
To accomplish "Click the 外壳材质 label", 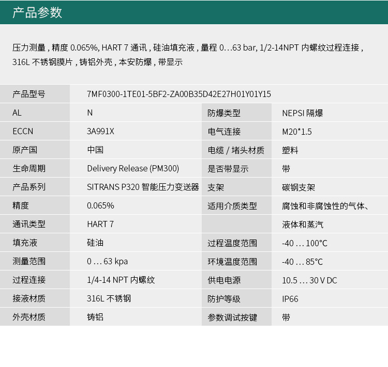I will tap(29, 317).
